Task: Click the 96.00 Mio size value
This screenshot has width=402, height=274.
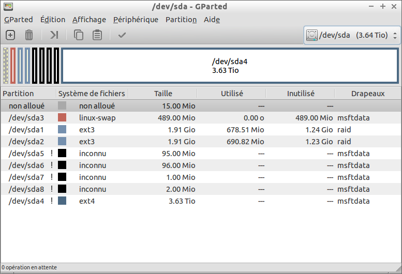Action: point(178,165)
